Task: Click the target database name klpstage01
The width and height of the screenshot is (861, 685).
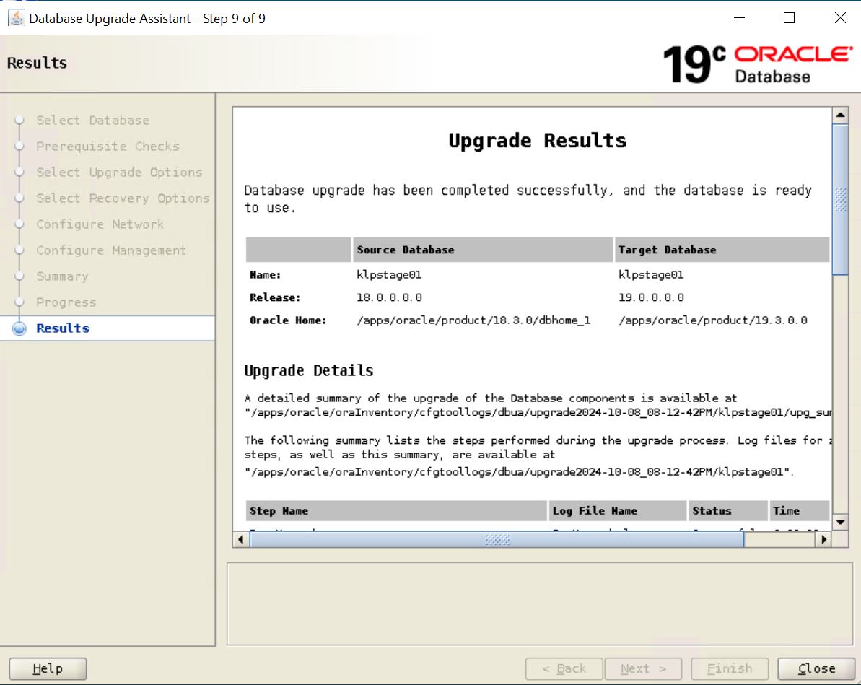Action: 651,275
